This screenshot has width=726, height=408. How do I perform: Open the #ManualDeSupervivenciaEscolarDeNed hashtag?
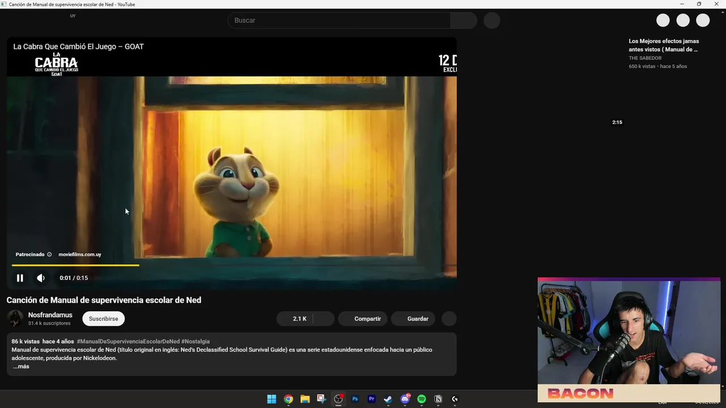[x=128, y=341]
